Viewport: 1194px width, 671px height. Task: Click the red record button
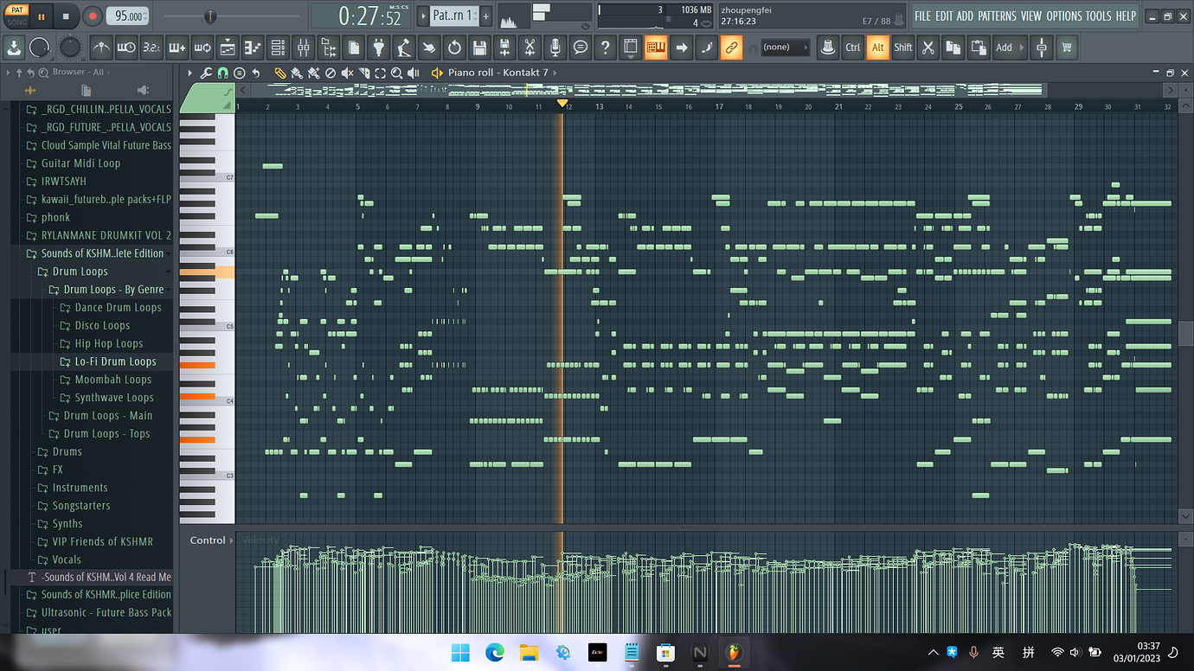93,16
